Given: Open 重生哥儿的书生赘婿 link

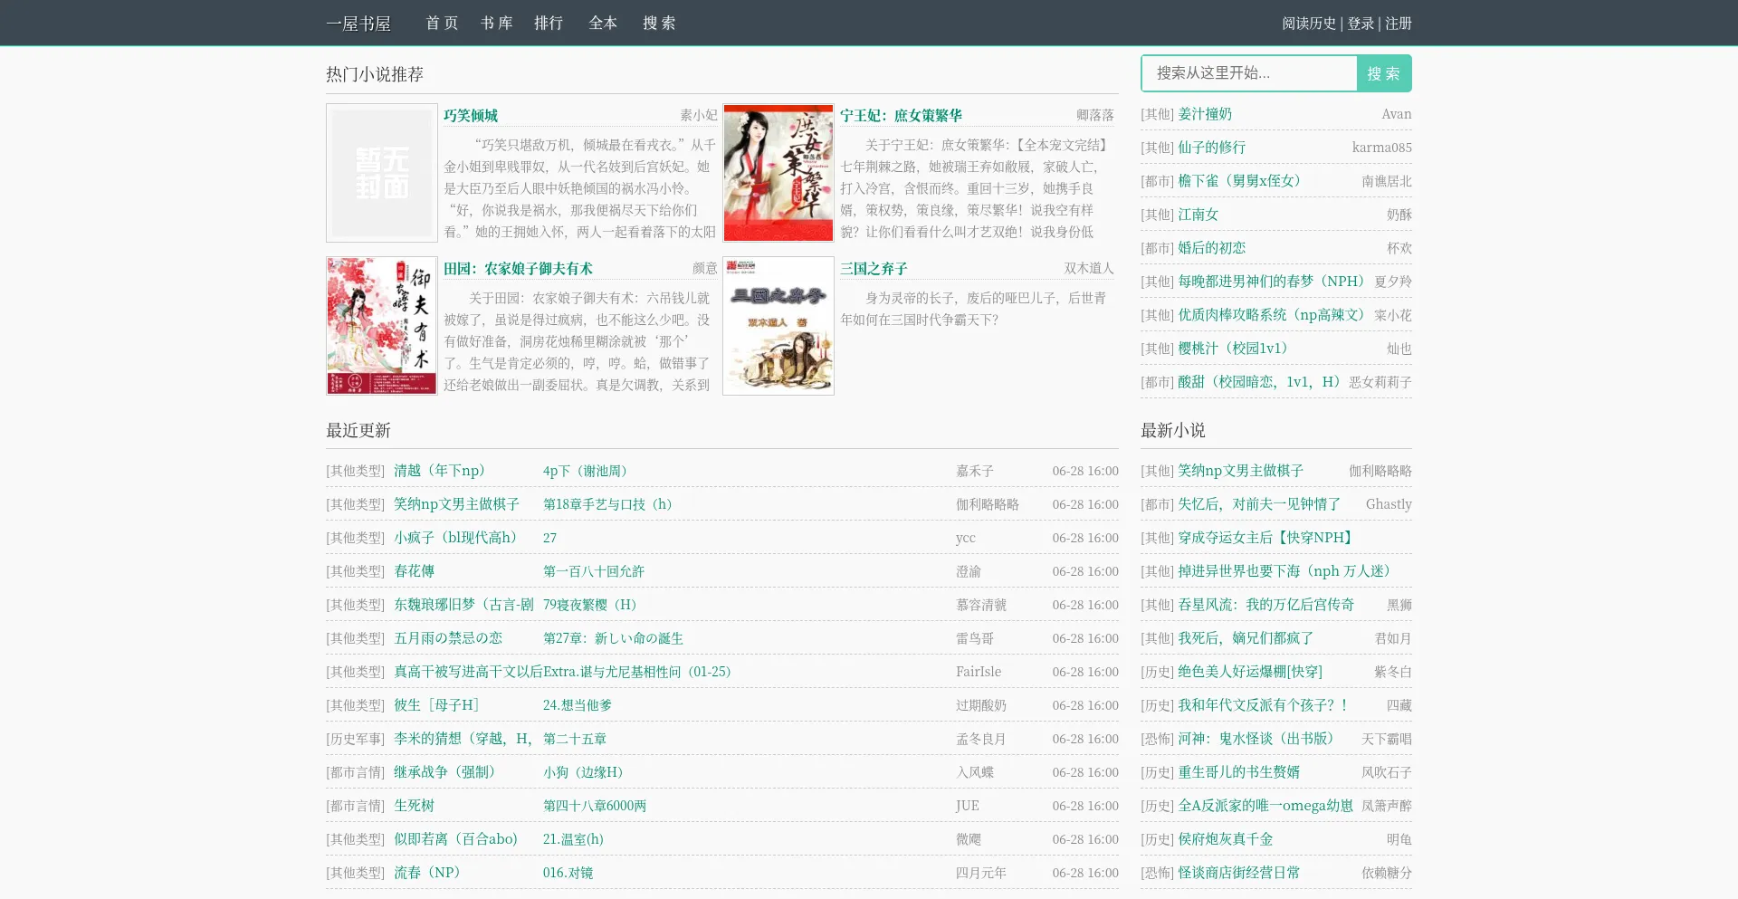Looking at the screenshot, I should (1238, 772).
